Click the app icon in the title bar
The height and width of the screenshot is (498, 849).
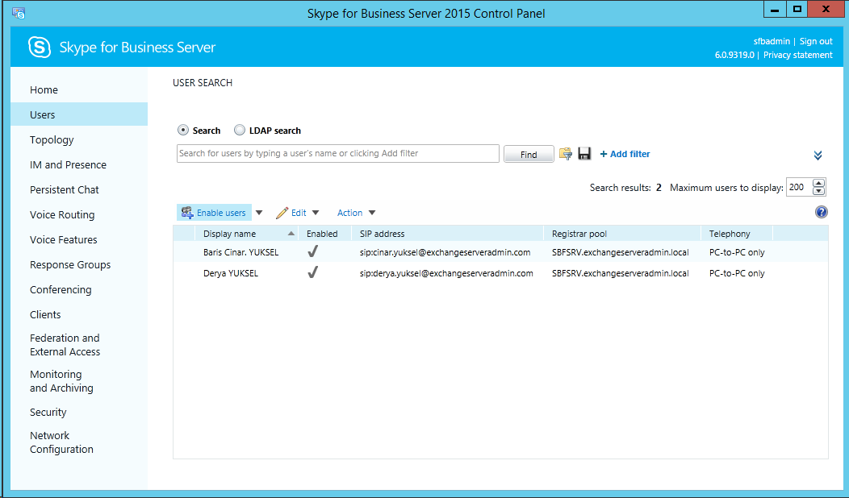point(19,13)
